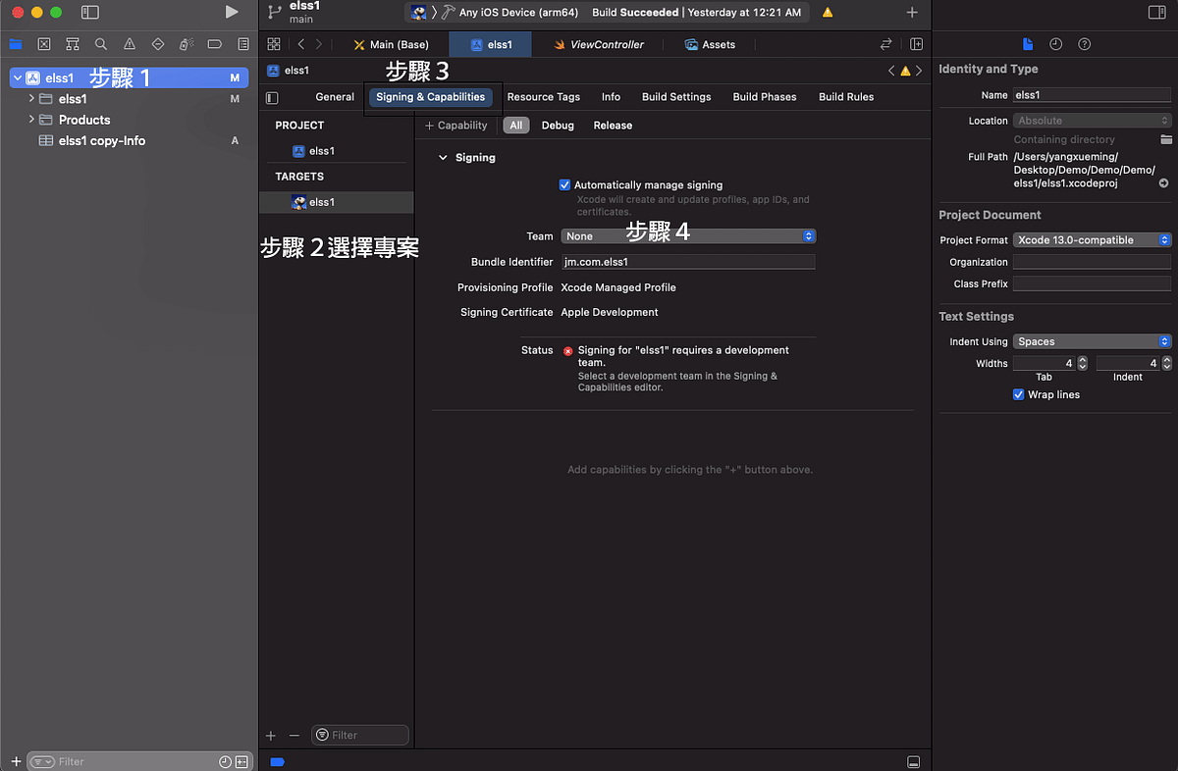
Task: Open the Quick Help inspector
Action: click(1083, 43)
